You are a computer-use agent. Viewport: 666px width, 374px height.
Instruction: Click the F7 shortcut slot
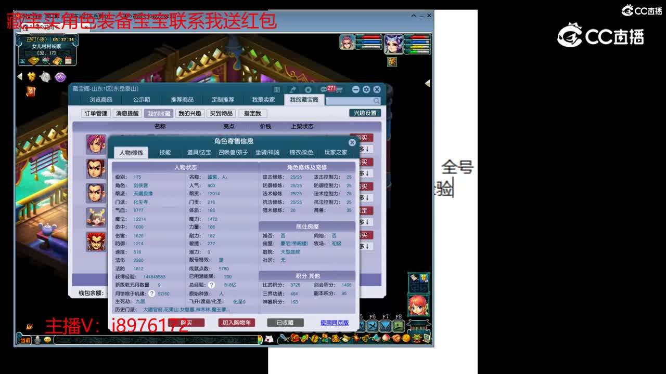click(385, 326)
